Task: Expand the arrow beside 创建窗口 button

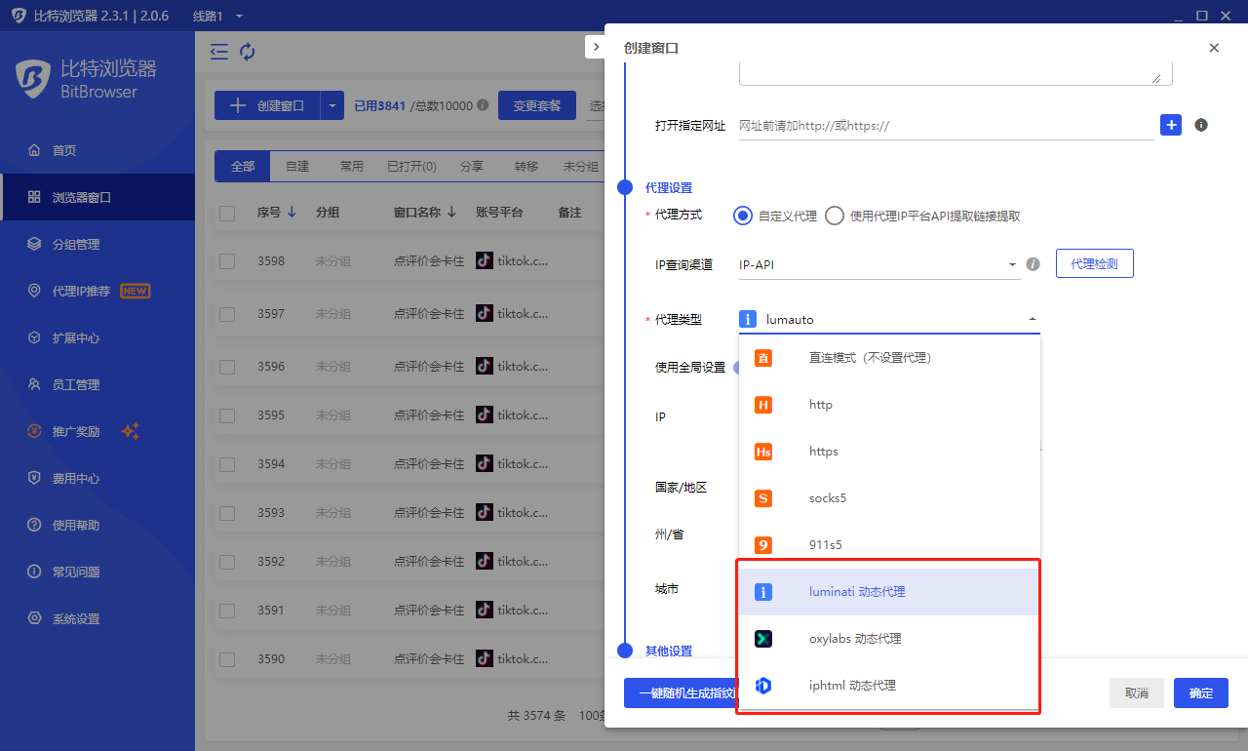Action: (332, 106)
